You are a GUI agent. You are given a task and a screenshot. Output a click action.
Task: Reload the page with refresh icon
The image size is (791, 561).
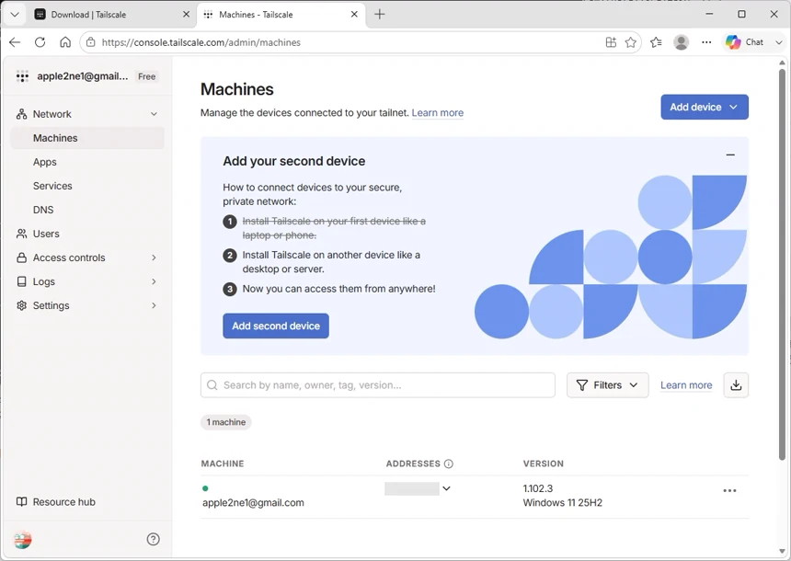point(40,42)
